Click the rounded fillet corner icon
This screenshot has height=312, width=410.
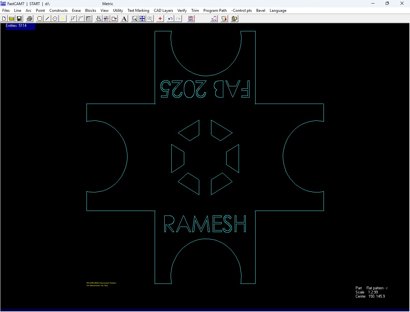pos(88,19)
